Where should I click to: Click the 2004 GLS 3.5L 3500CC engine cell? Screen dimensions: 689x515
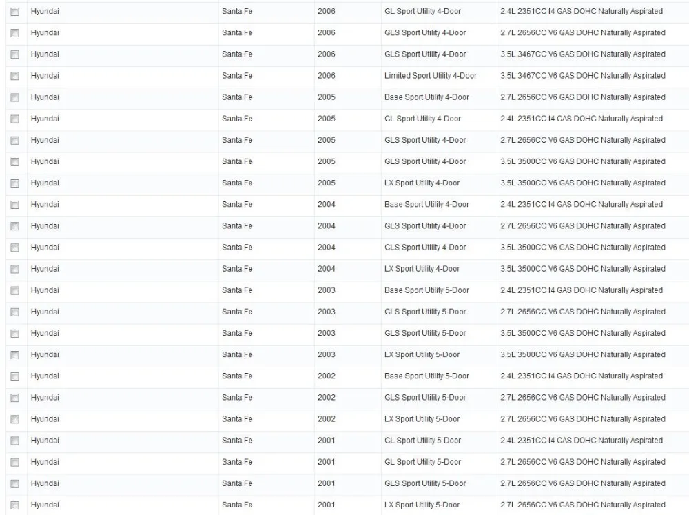(x=593, y=248)
